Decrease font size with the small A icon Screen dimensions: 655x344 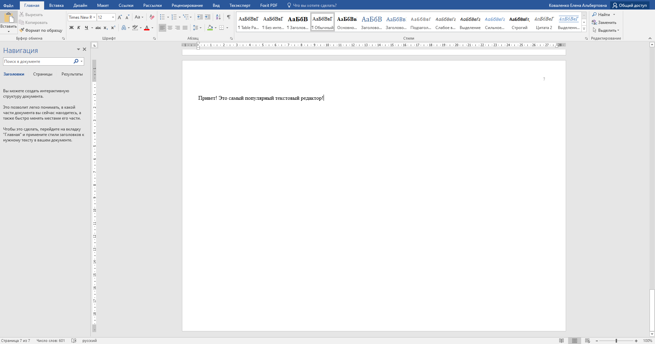tap(127, 17)
